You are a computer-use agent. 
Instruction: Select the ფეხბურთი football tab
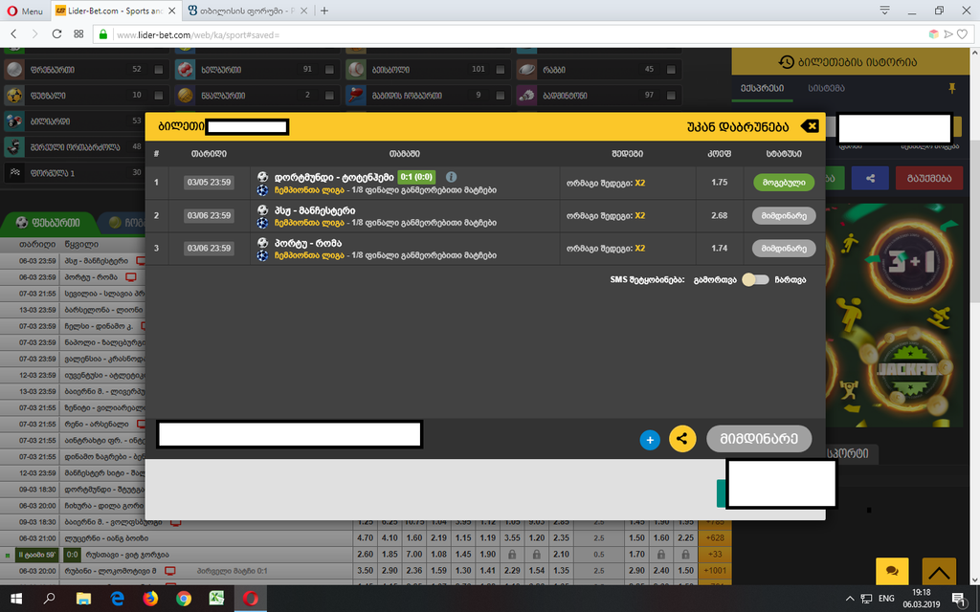(48, 222)
